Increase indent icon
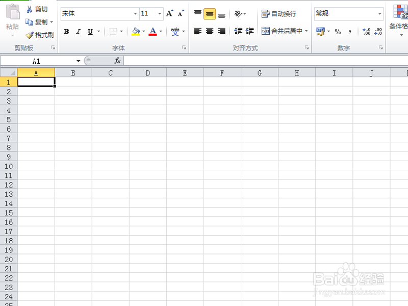The height and width of the screenshot is (306, 408). coord(249,31)
